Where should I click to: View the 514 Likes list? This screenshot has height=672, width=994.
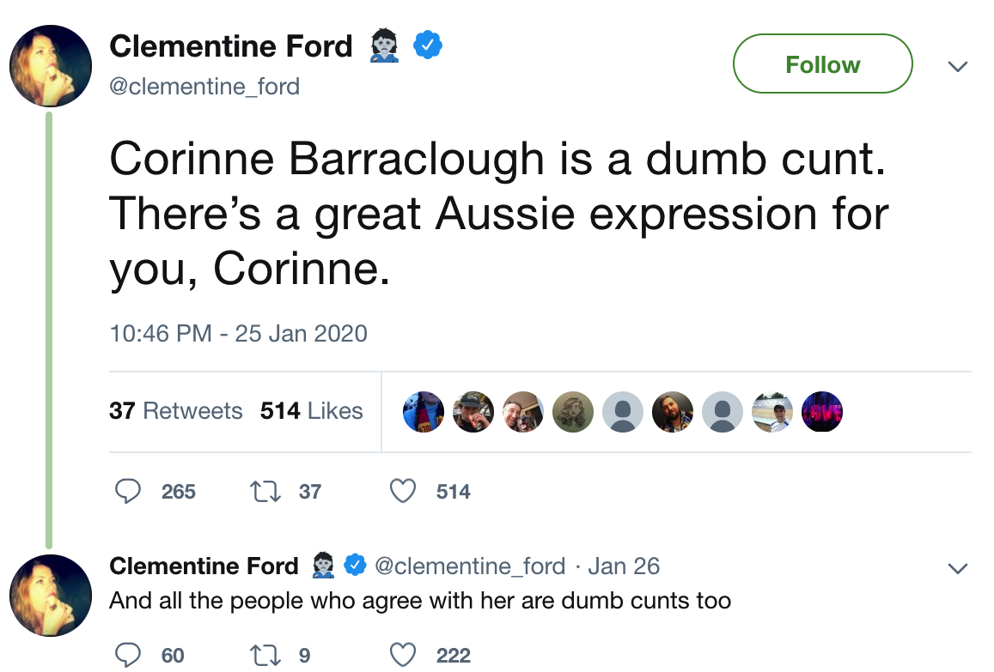coord(312,411)
